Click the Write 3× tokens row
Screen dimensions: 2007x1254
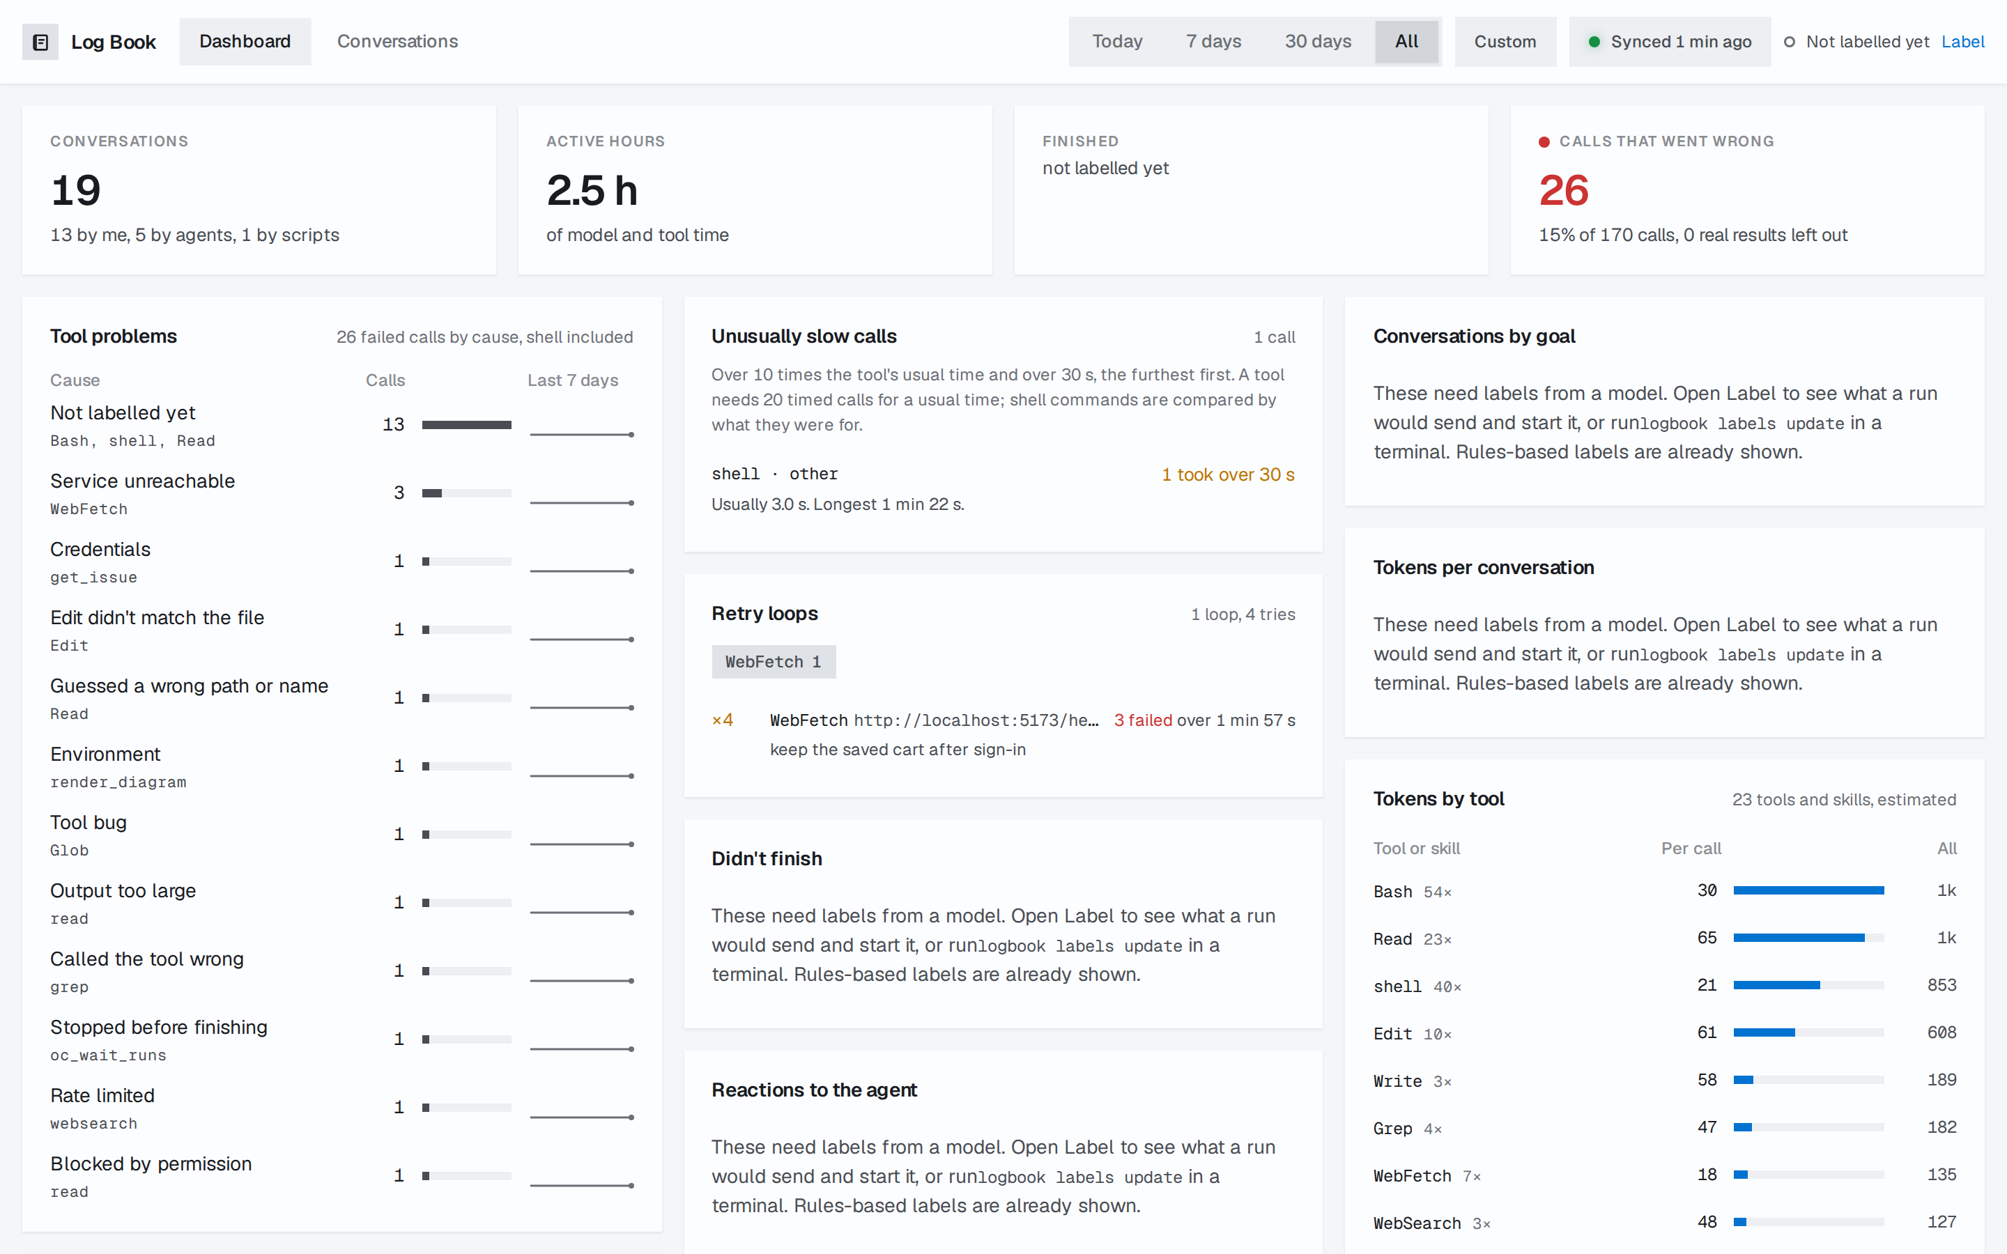(1664, 1080)
